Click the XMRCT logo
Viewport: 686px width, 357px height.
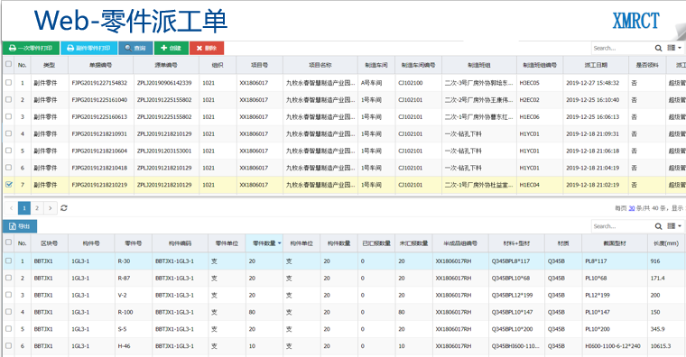(635, 21)
